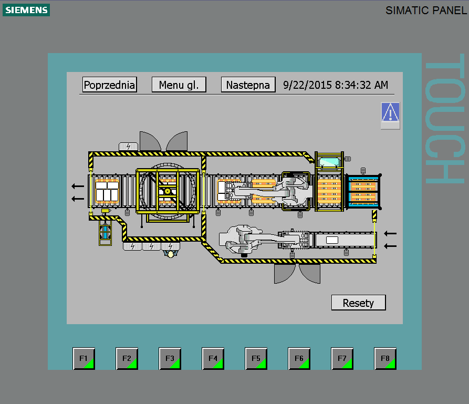Click the date and time display 9/22/2015
The height and width of the screenshot is (404, 469).
tap(336, 85)
